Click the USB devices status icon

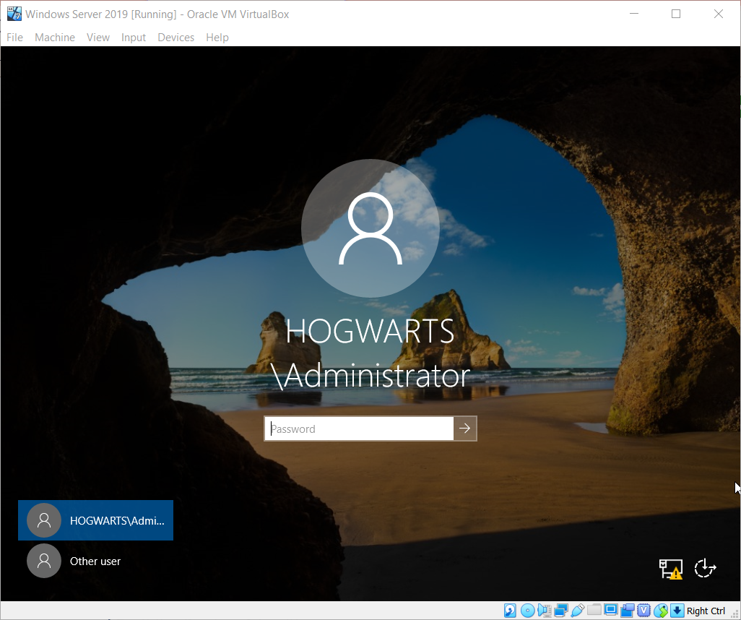[578, 611]
